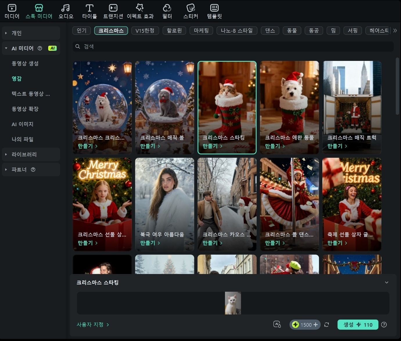The image size is (401, 341).
Task: Expand the 라이브러리 section
Action: tap(6, 155)
